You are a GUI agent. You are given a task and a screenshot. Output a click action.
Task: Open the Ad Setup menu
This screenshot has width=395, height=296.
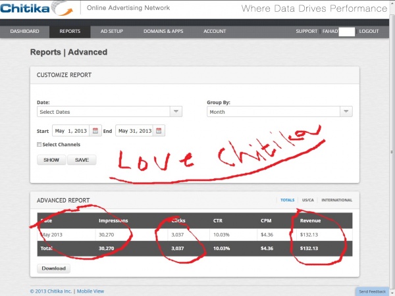[x=112, y=31]
